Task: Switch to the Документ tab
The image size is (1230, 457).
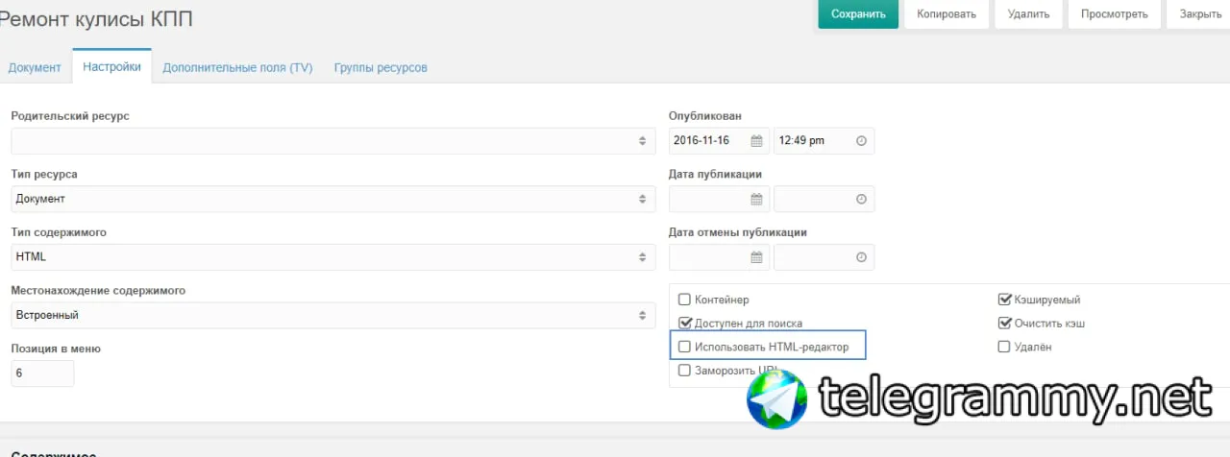Action: (x=35, y=67)
